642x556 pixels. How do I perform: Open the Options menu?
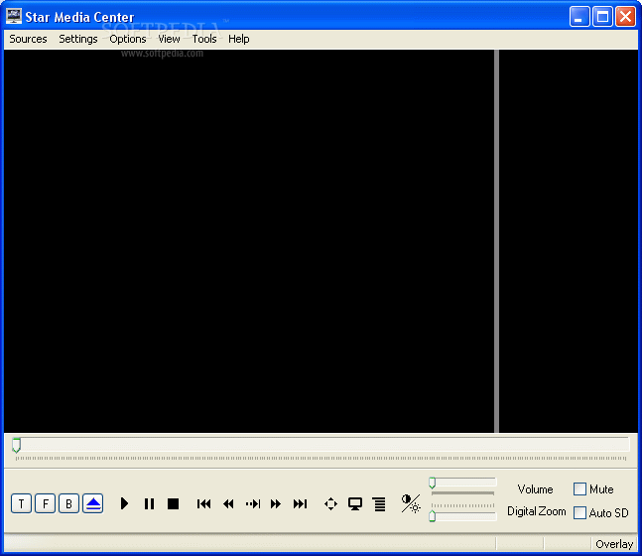coord(128,39)
